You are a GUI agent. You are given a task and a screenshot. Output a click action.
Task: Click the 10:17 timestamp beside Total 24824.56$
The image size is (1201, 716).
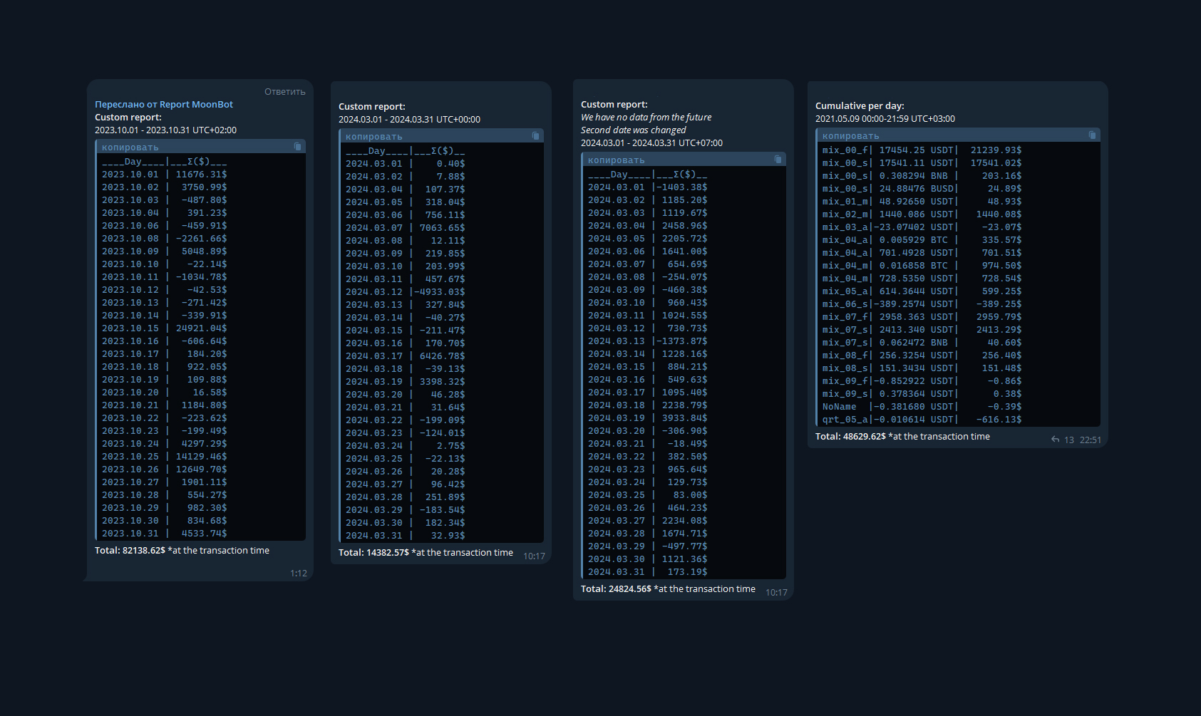(776, 593)
